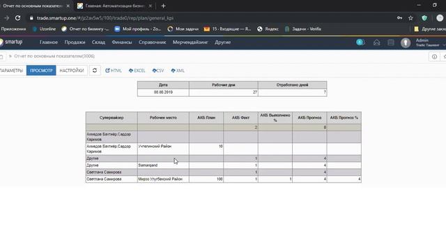Click the Учтепинский Район cell
The width and height of the screenshot is (446, 251).
pyautogui.click(x=163, y=149)
